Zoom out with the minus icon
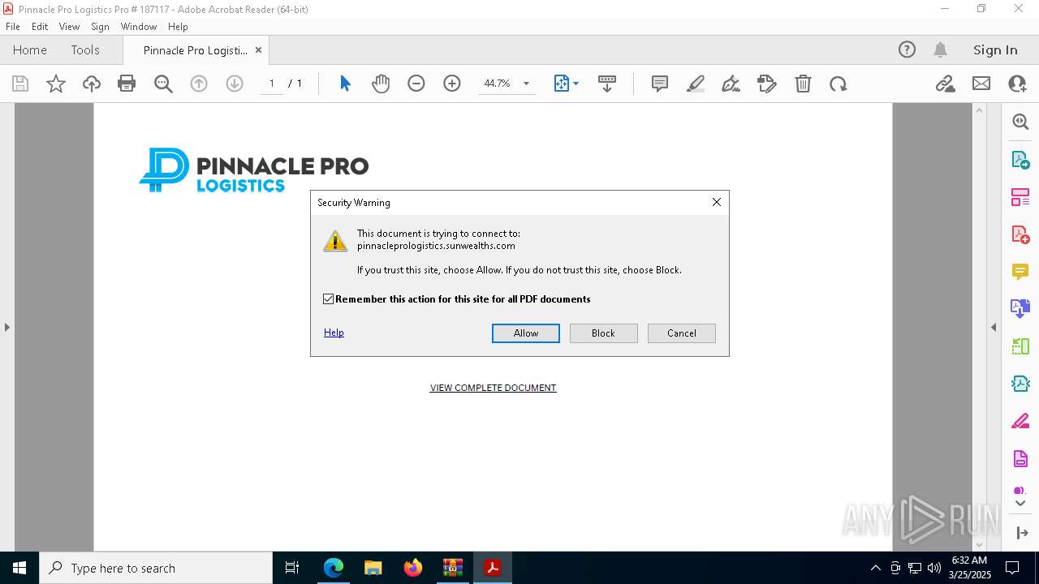 [x=416, y=84]
